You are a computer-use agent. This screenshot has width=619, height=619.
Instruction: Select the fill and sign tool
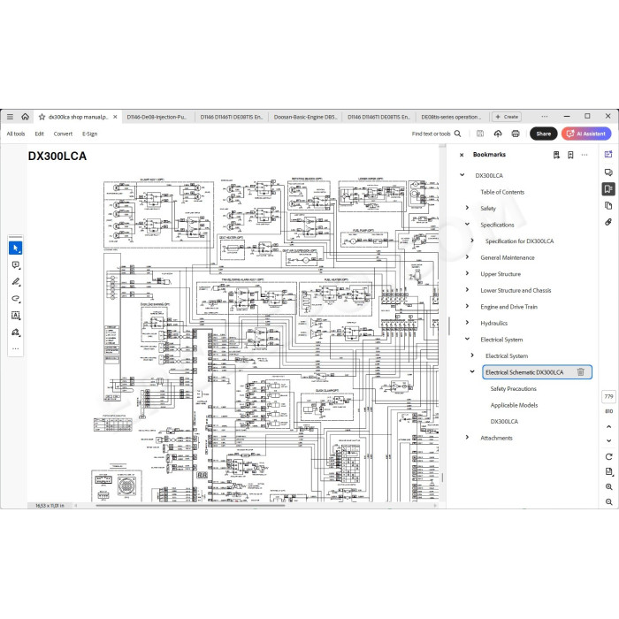pos(15,332)
